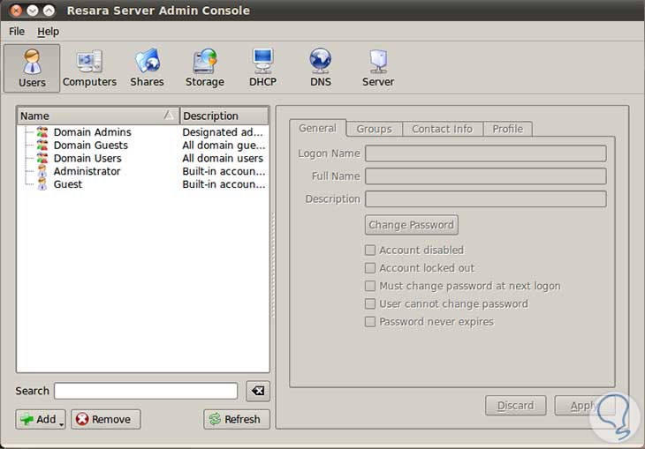The height and width of the screenshot is (449, 645).
Task: Toggle the Account locked out checkbox
Action: (370, 268)
